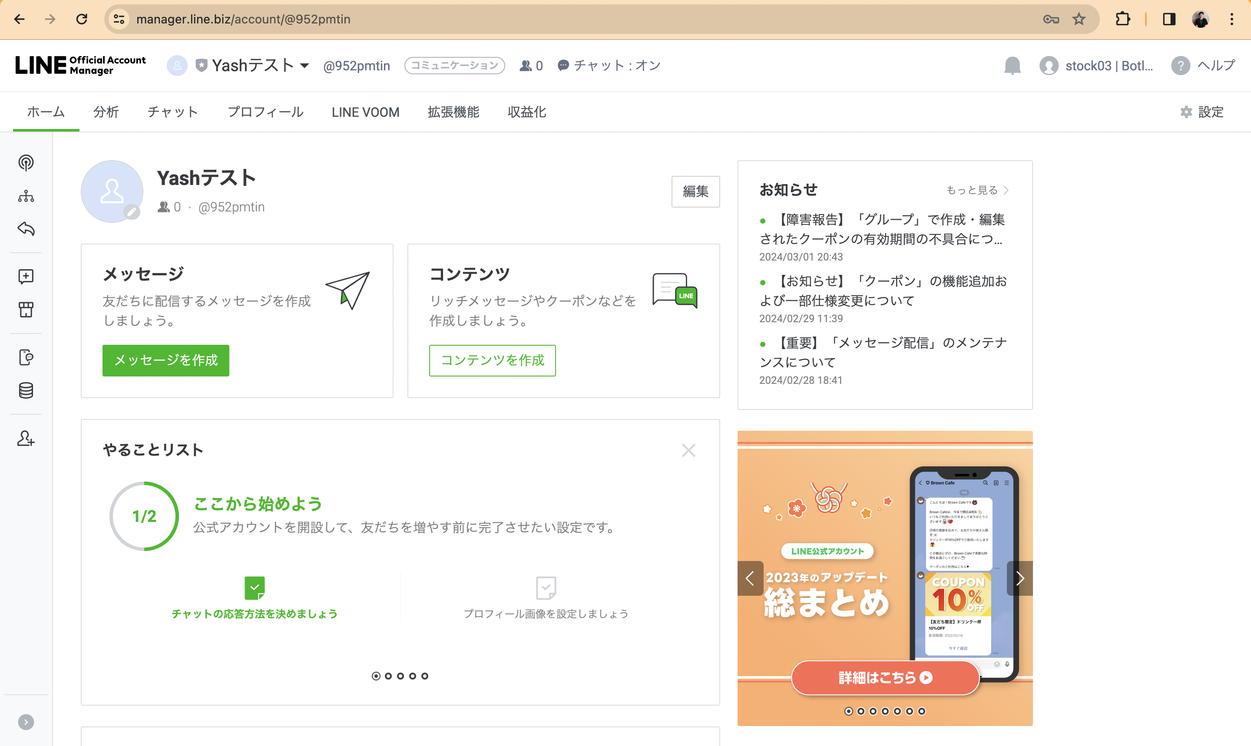Open the hierarchy tree icon in sidebar

pyautogui.click(x=26, y=196)
